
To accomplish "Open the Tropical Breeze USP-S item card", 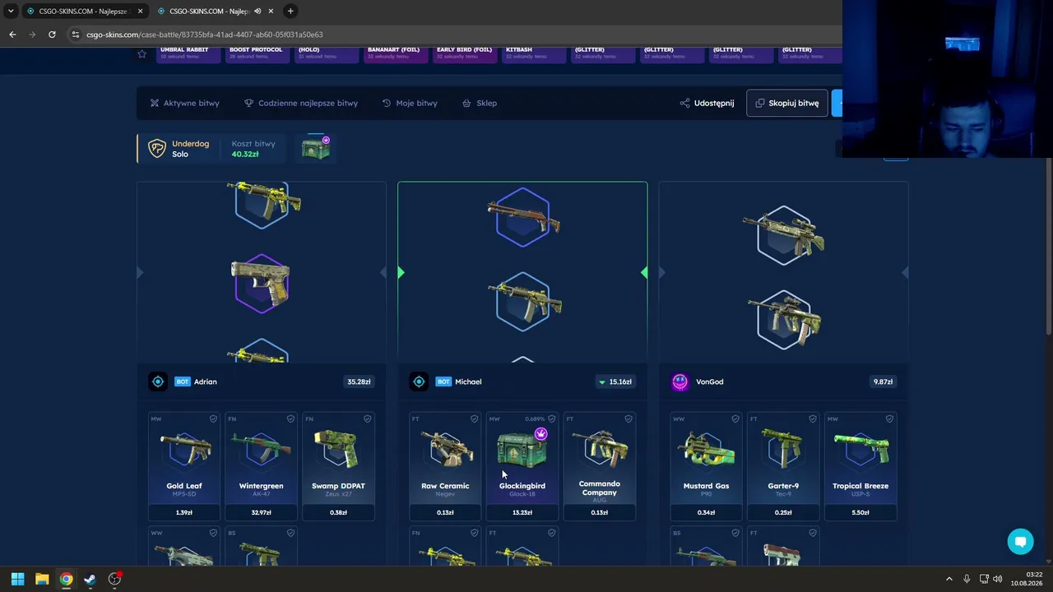I will coord(860,466).
